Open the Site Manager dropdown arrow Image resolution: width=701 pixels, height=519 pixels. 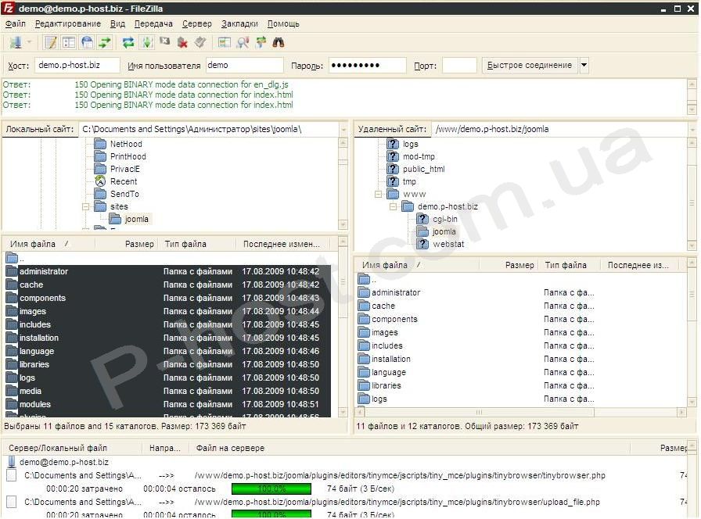click(30, 42)
